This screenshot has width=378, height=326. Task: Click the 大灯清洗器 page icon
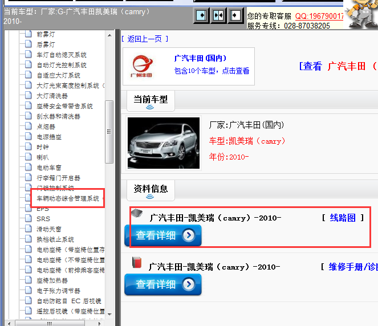[x=29, y=95]
